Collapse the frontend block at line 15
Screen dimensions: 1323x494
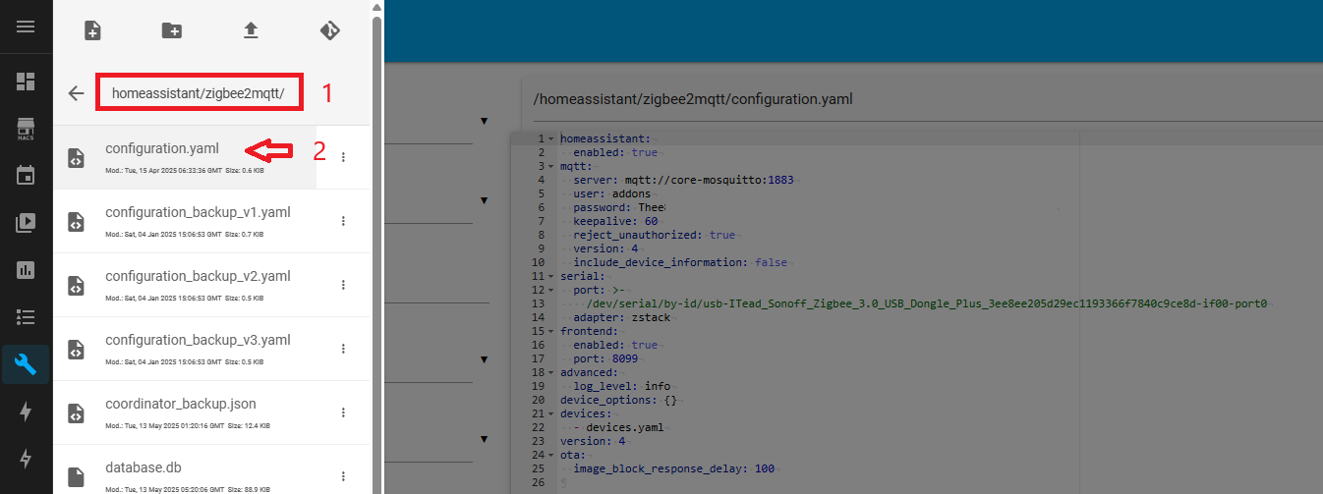[x=550, y=332]
